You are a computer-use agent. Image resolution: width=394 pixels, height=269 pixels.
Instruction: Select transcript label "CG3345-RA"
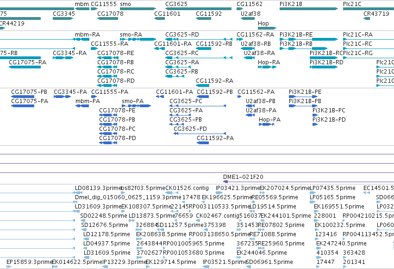pos(69,53)
